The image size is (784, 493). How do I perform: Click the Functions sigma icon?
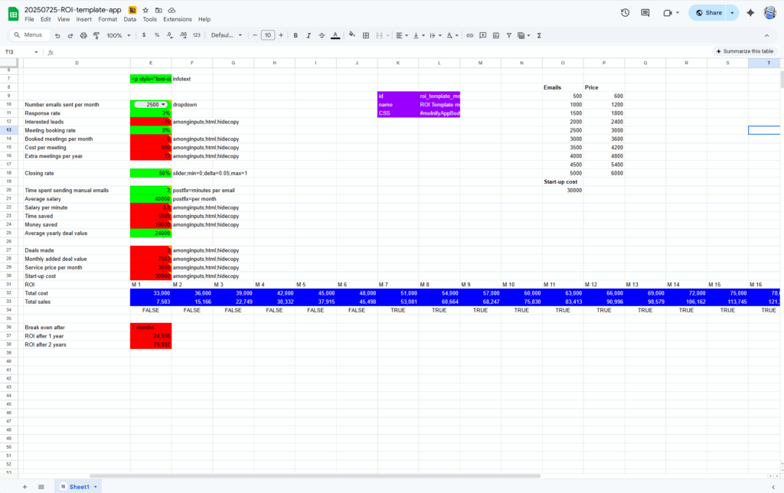click(x=539, y=35)
